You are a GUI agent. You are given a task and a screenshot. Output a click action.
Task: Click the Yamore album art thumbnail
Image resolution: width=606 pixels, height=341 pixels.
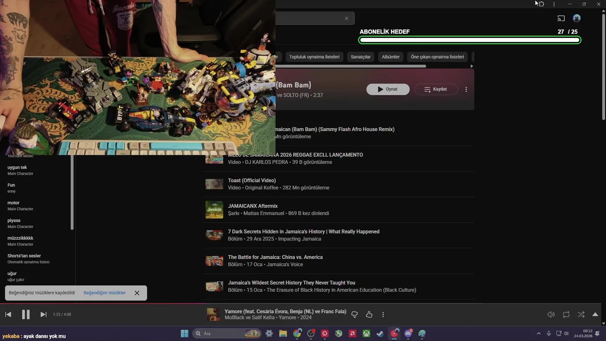(x=213, y=314)
